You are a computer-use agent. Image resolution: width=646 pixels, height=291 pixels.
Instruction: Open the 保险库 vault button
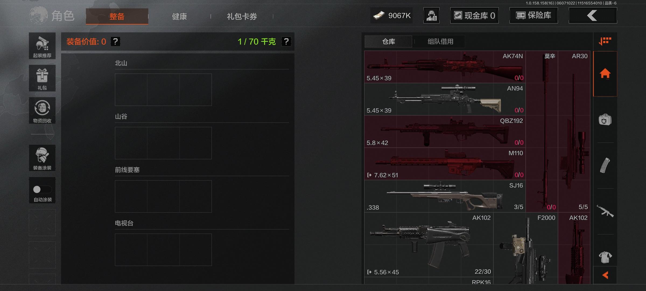pos(533,15)
